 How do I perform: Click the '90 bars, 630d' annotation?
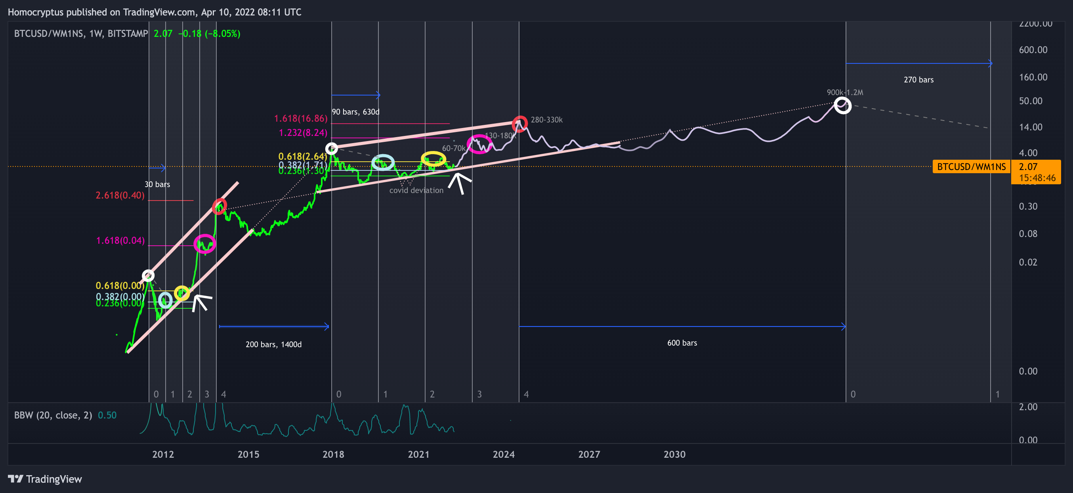pyautogui.click(x=355, y=112)
